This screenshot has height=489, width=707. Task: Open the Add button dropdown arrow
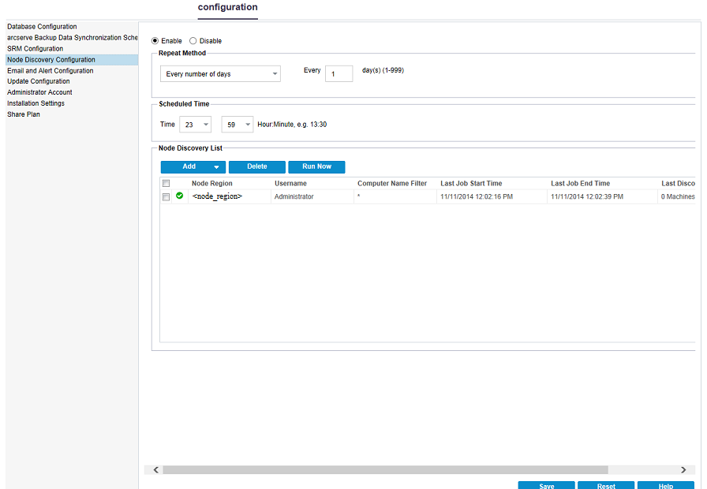point(216,167)
